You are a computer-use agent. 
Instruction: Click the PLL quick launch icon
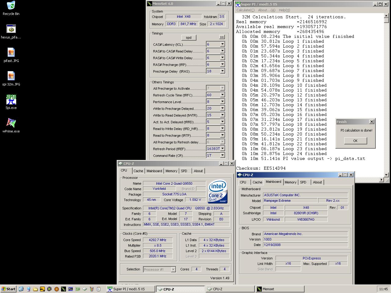point(71,289)
